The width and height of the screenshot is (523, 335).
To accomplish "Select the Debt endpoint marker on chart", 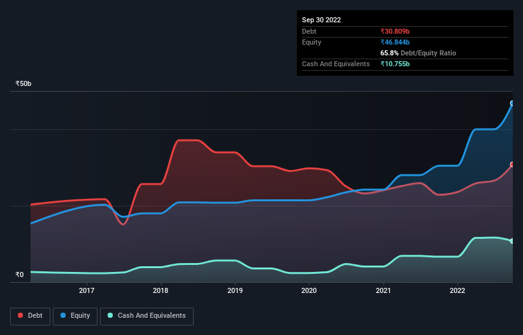I will point(512,164).
